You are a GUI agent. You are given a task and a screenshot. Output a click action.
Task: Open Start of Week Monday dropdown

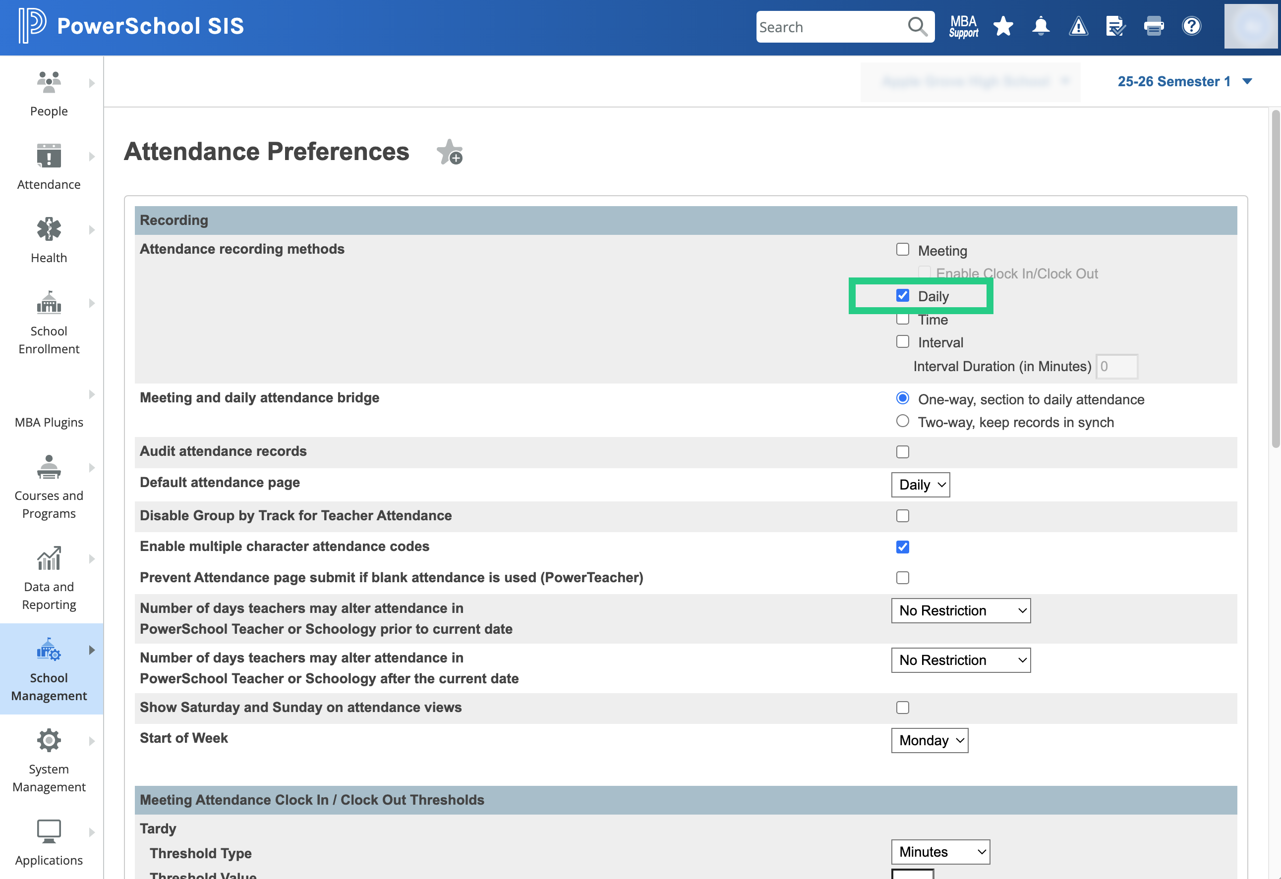click(929, 740)
